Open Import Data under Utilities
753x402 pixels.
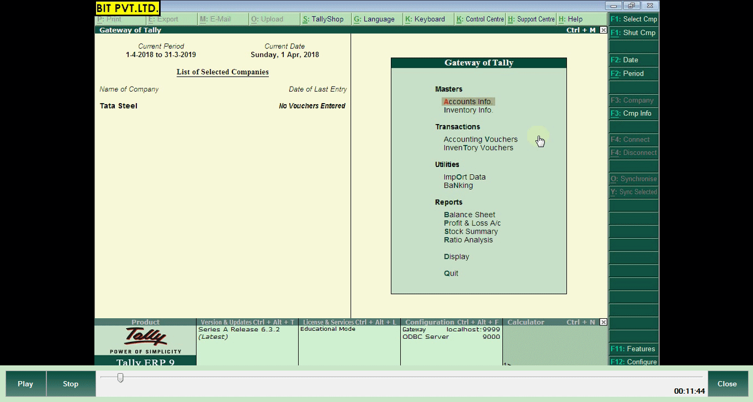coord(465,177)
